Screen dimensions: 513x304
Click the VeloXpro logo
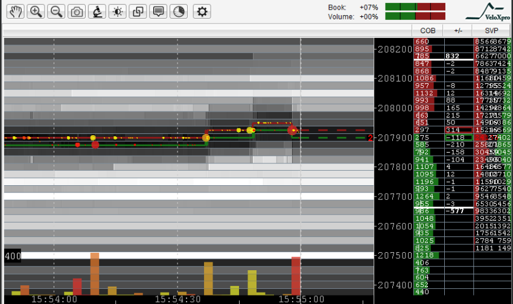pyautogui.click(x=488, y=12)
